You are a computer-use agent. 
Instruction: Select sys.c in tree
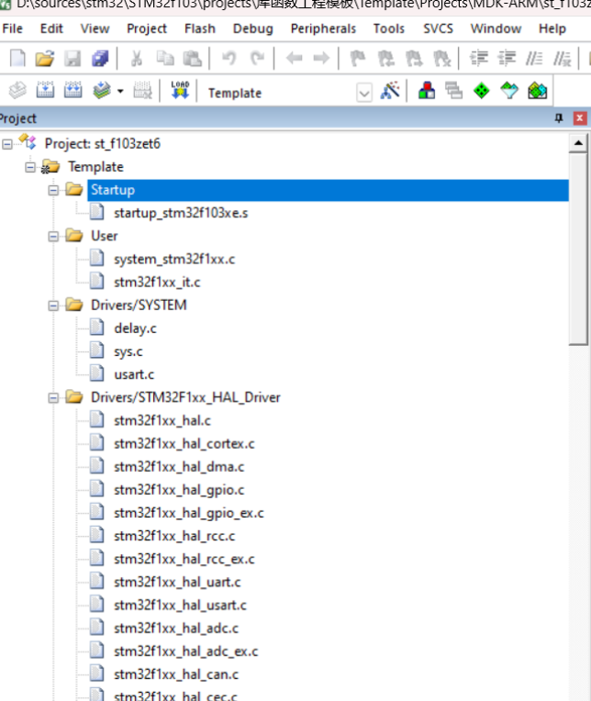point(128,351)
